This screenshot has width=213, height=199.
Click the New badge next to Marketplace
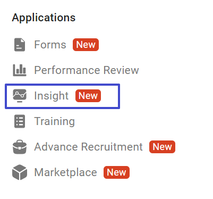(x=116, y=172)
